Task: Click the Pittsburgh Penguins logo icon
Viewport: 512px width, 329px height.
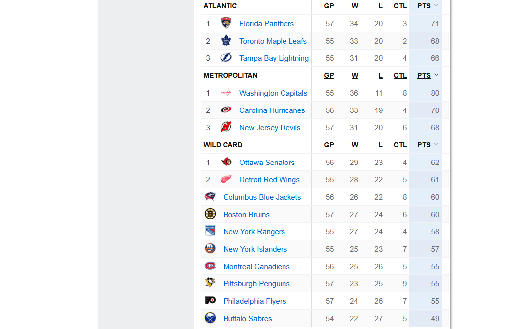Action: click(210, 283)
